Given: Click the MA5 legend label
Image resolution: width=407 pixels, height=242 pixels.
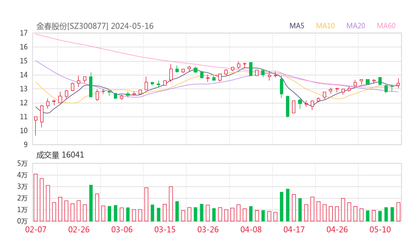Looking at the screenshot, I should click(x=296, y=26).
